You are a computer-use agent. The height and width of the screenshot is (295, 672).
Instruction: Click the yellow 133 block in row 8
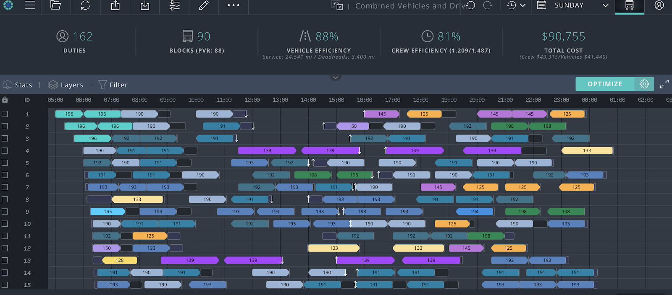[x=137, y=199]
